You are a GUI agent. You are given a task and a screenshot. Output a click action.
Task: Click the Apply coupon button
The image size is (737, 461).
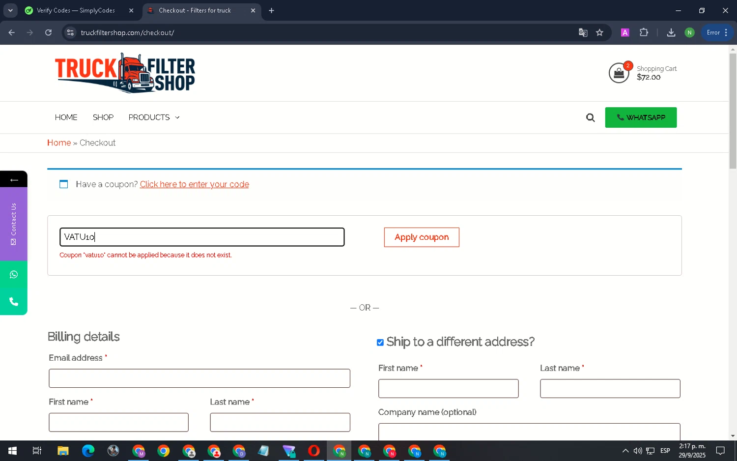(x=422, y=237)
